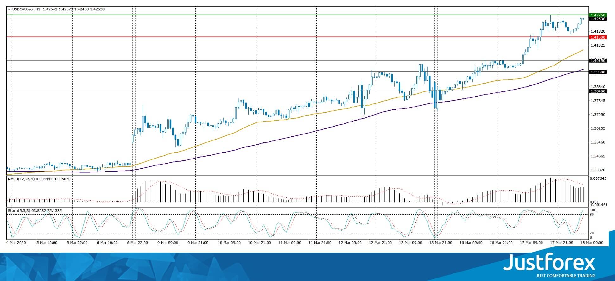The height and width of the screenshot is (281, 615).
Task: Click the Stochastic 80 level value
Action: (592, 215)
